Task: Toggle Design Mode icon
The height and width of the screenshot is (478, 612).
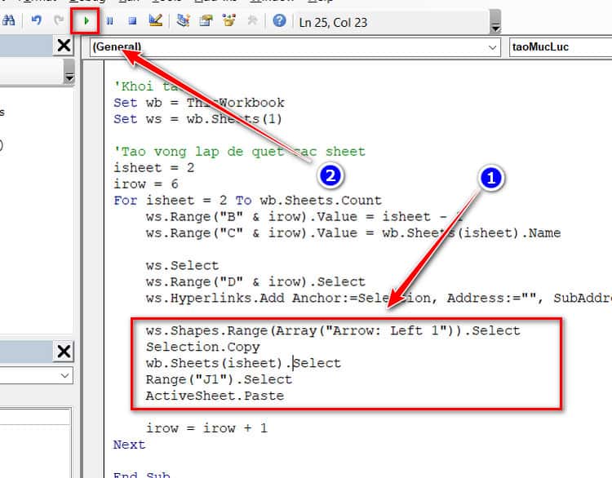Action: point(156,20)
